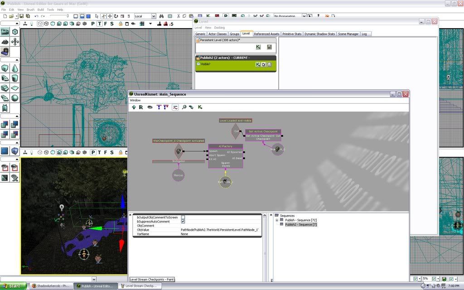
Task: Uncheck bSuppressAutoComment property
Action: [183, 221]
